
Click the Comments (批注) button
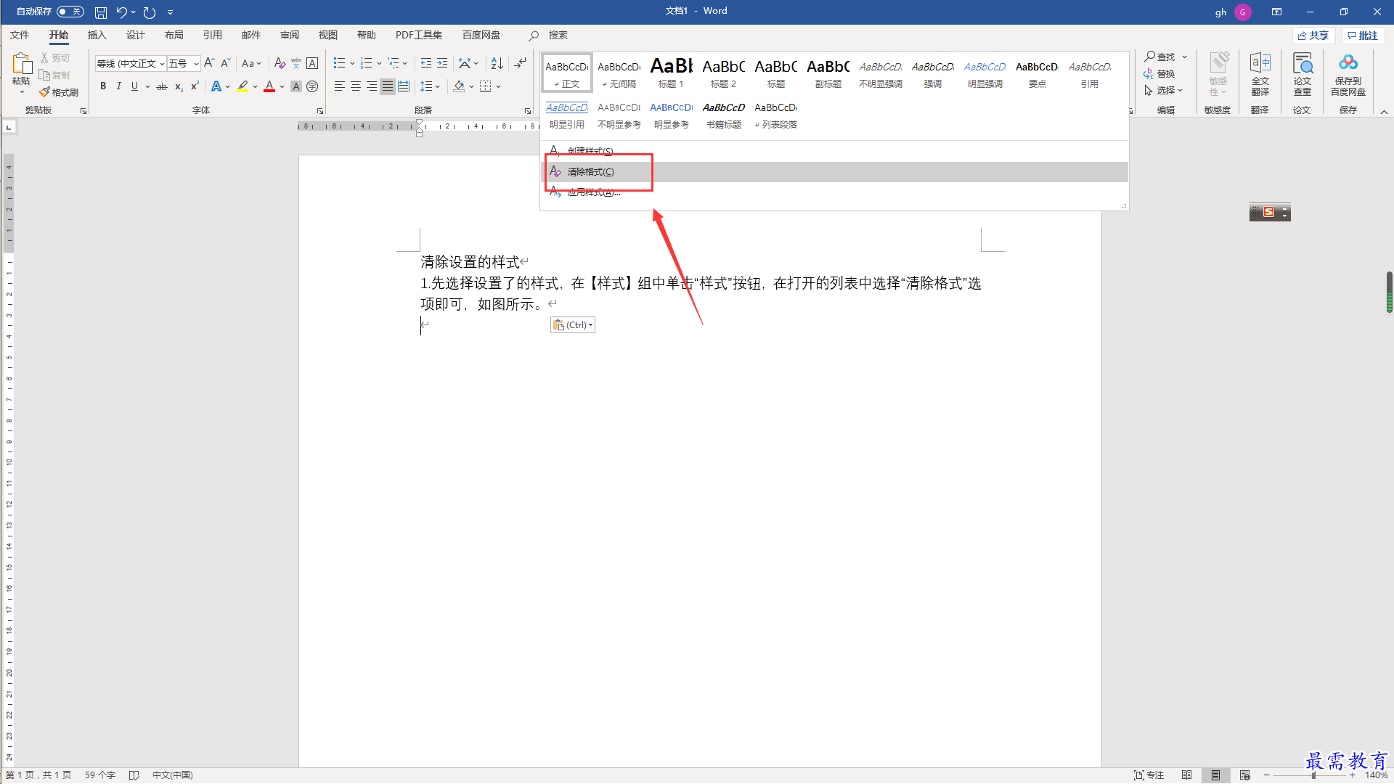[1364, 36]
